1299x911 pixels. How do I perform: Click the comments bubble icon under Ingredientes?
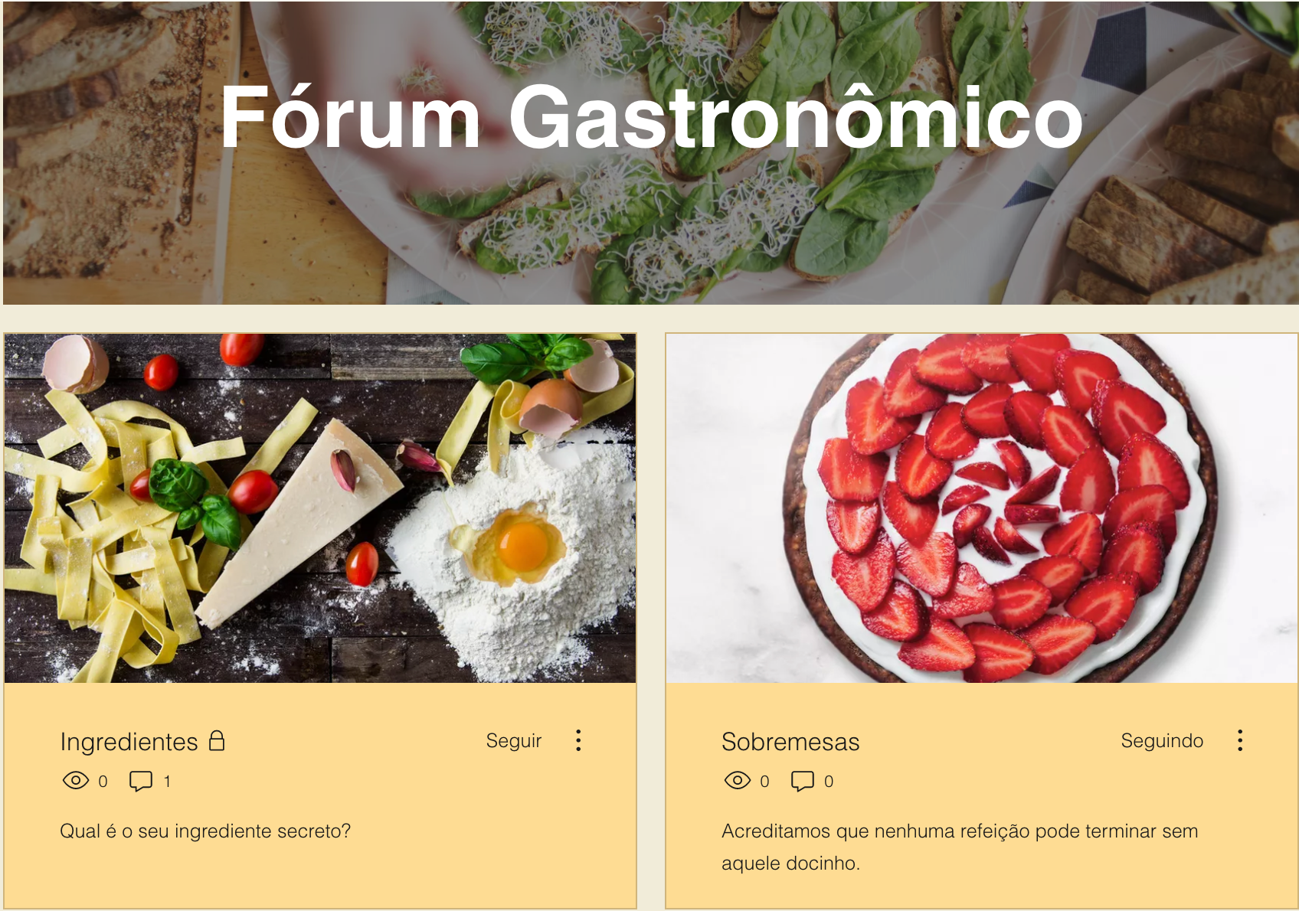tap(141, 782)
